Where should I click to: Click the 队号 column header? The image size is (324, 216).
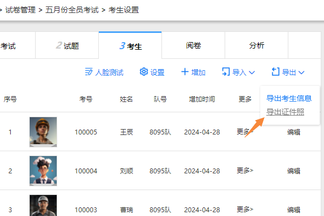coord(160,99)
